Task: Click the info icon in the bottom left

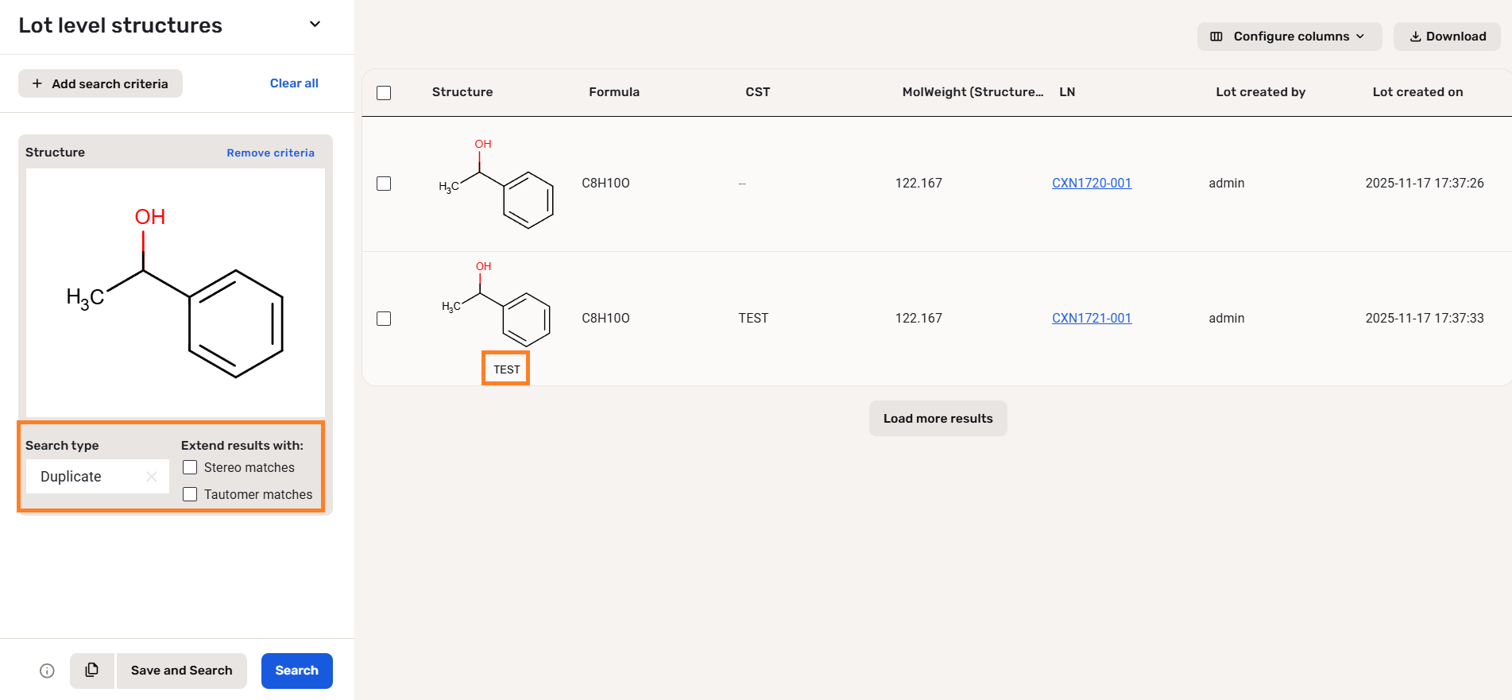Action: [48, 671]
